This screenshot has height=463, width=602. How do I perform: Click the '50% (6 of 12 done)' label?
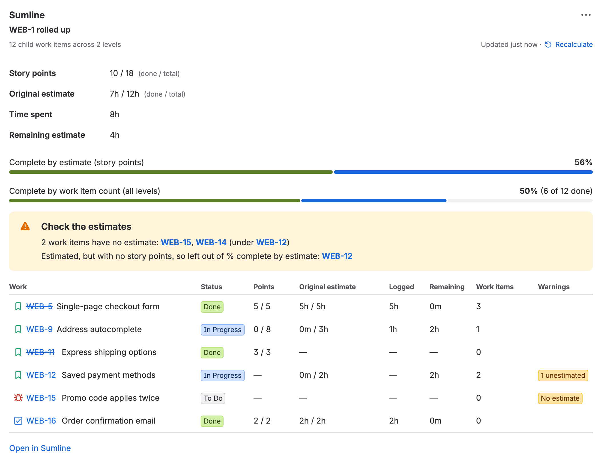[556, 191]
